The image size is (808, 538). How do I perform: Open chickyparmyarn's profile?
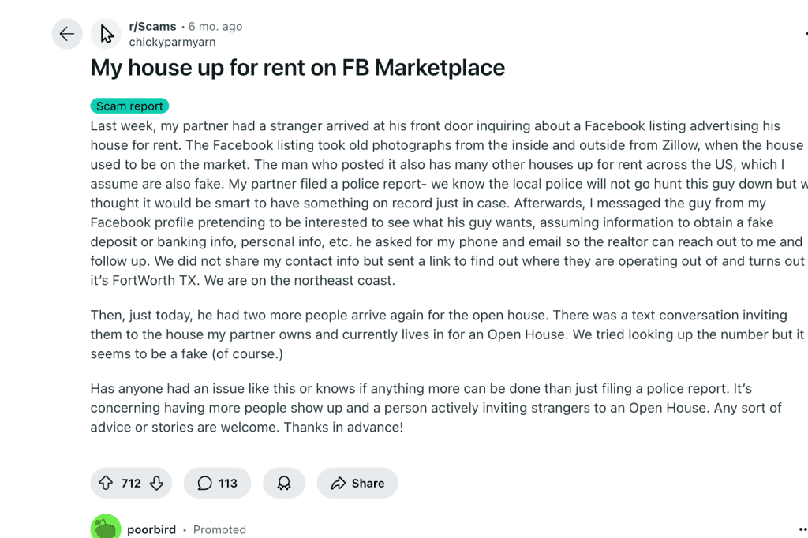click(x=172, y=41)
